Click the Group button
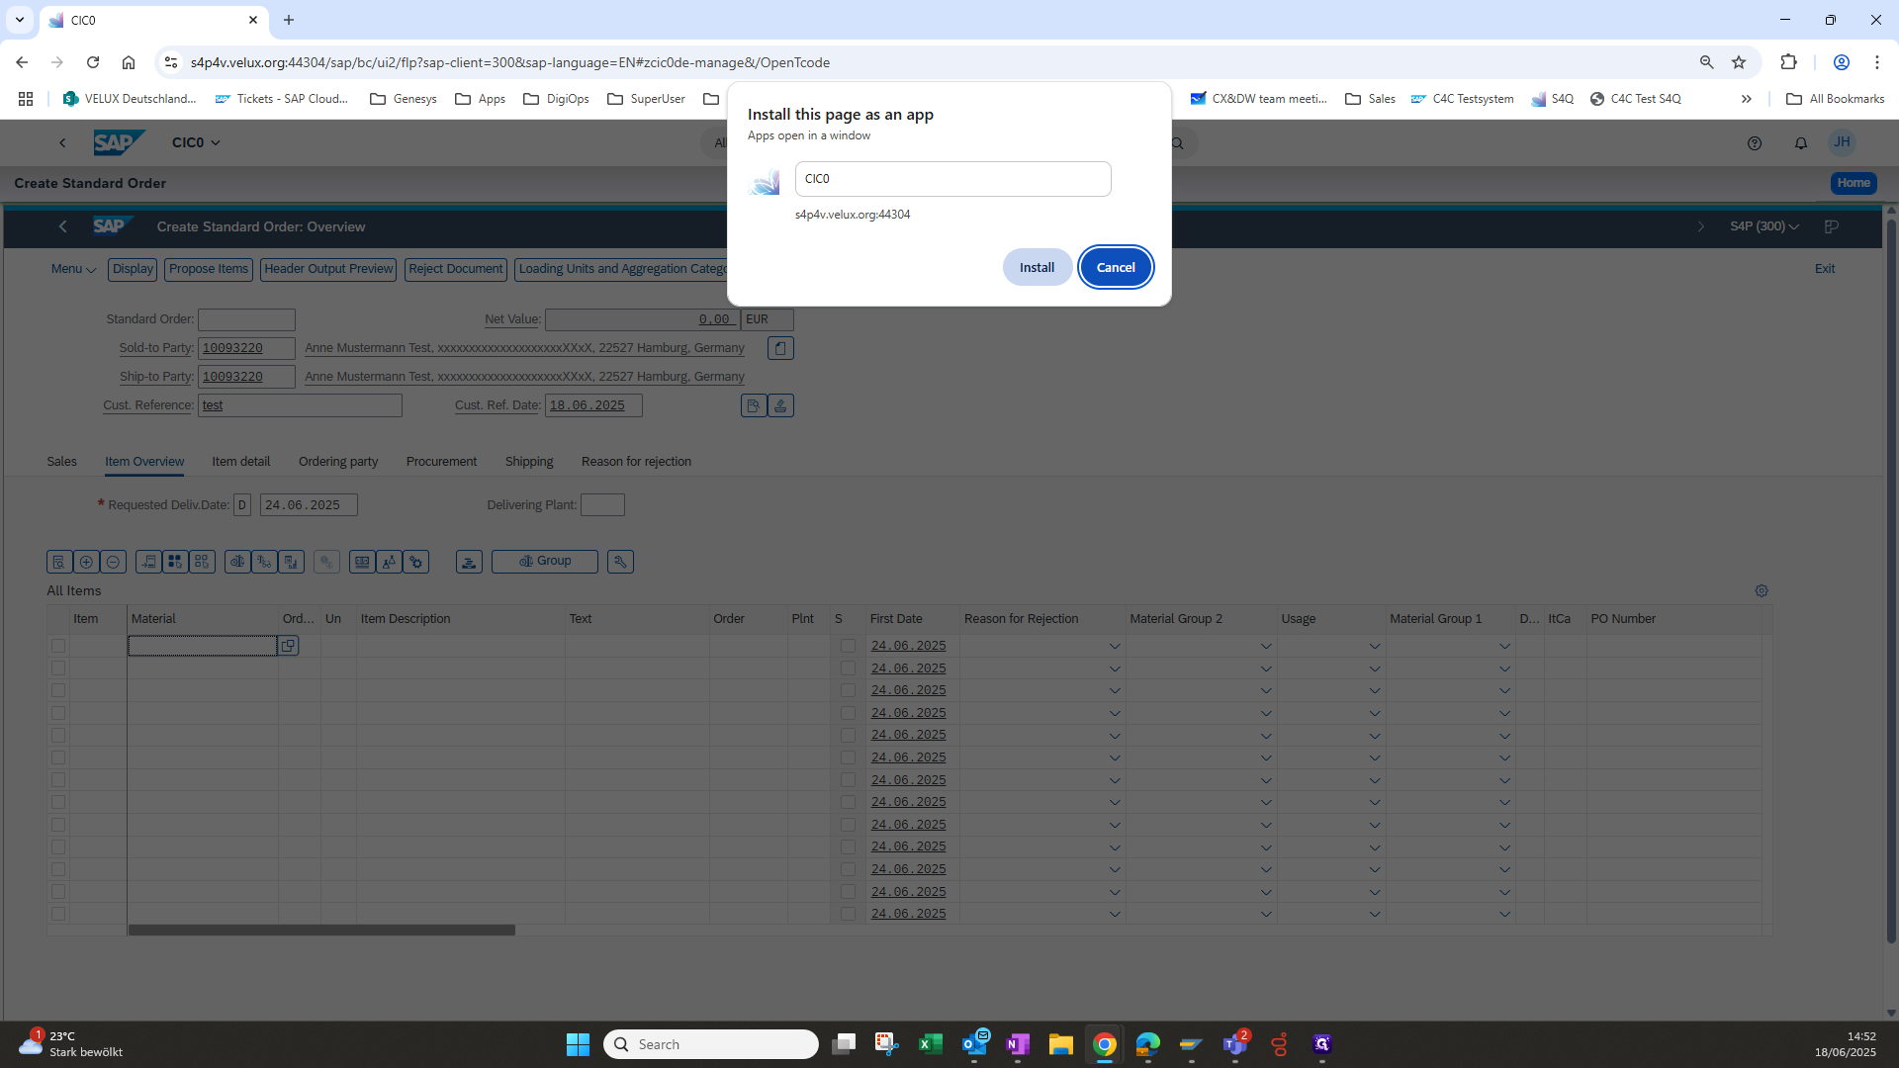 545,562
